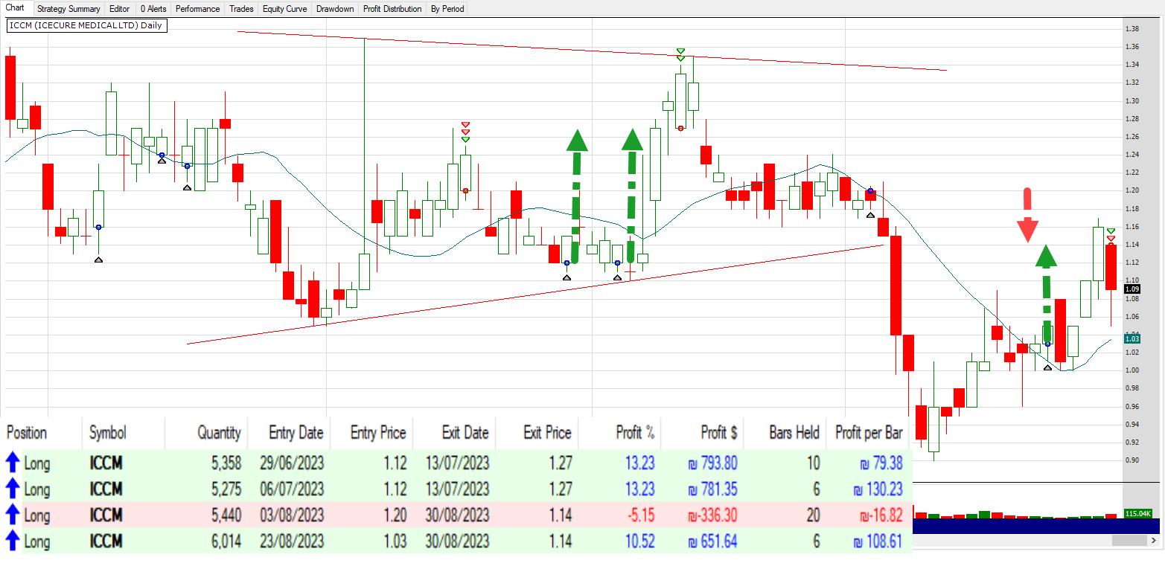Select the quantity cell 6,014

coord(226,541)
